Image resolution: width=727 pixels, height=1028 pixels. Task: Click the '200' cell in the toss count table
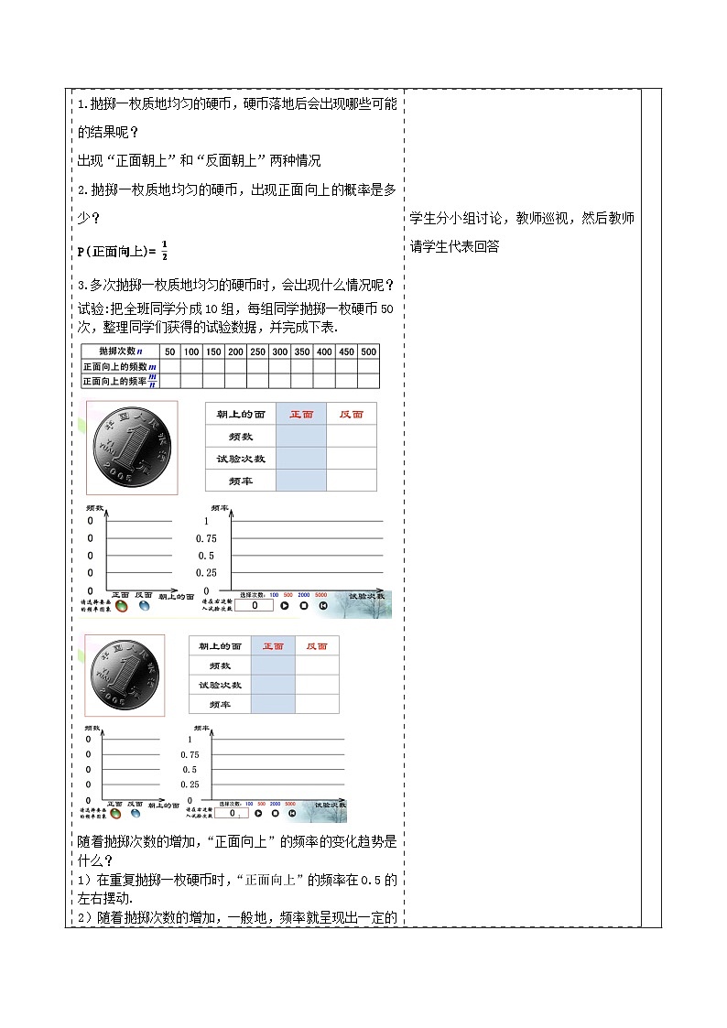point(236,352)
